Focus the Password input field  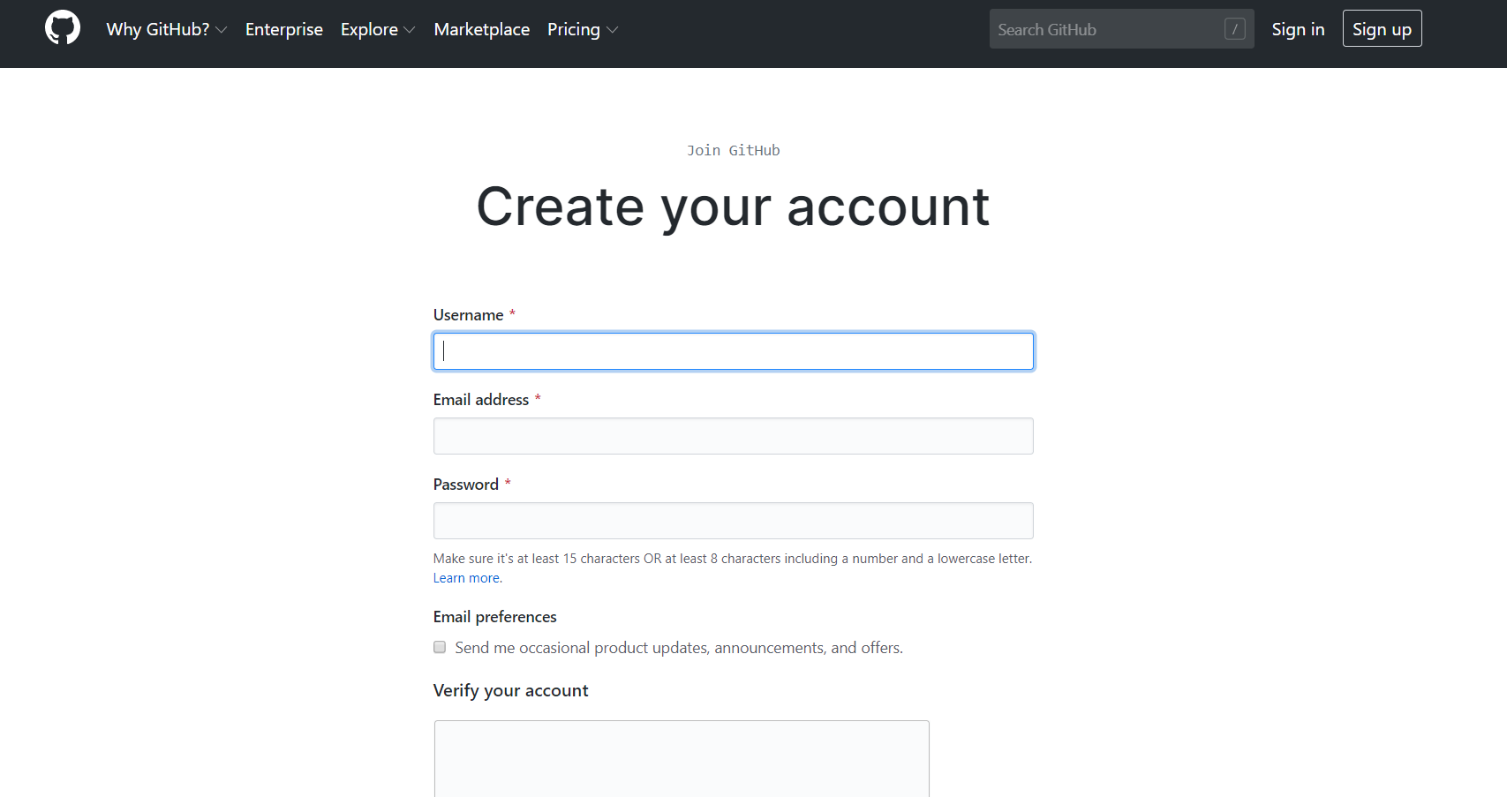pos(733,521)
